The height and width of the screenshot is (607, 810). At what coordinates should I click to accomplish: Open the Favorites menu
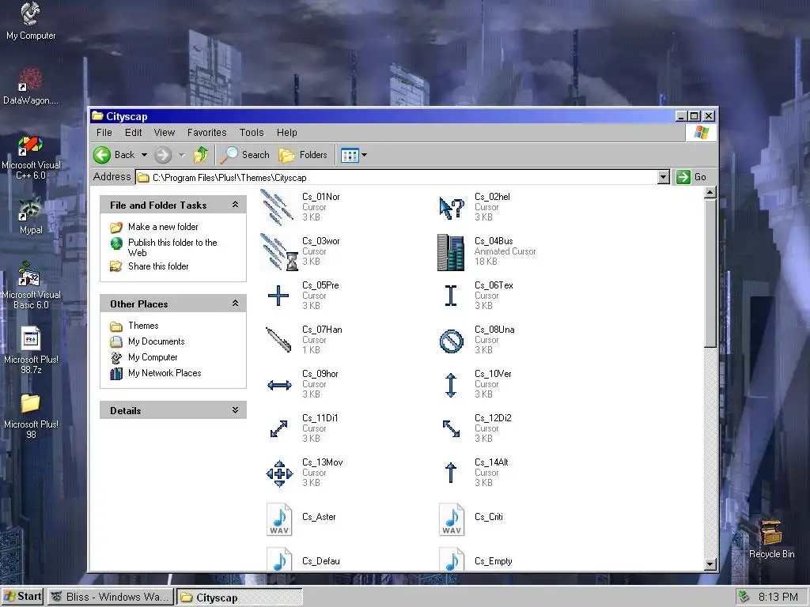click(206, 133)
